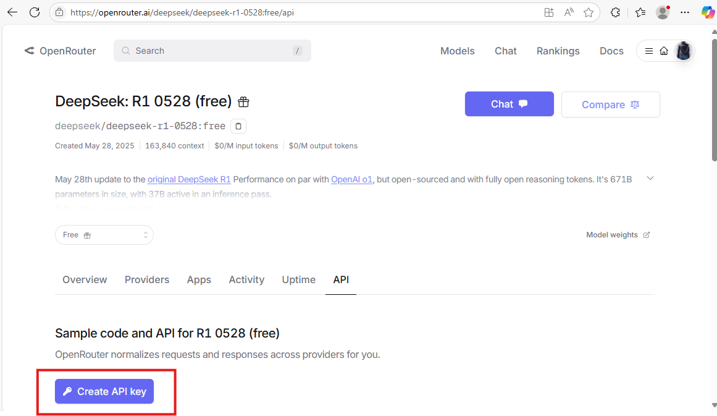The width and height of the screenshot is (717, 416).
Task: Click the Model weights external link
Action: 618,235
